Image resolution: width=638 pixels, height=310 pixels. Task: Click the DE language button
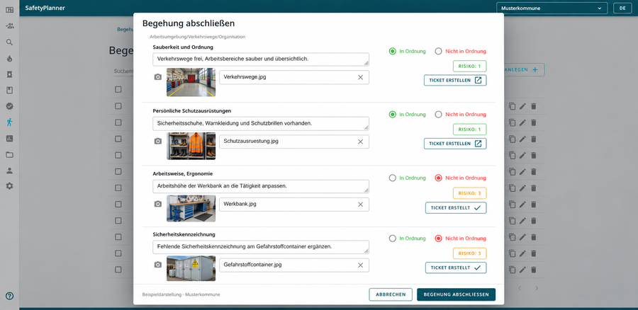(622, 8)
